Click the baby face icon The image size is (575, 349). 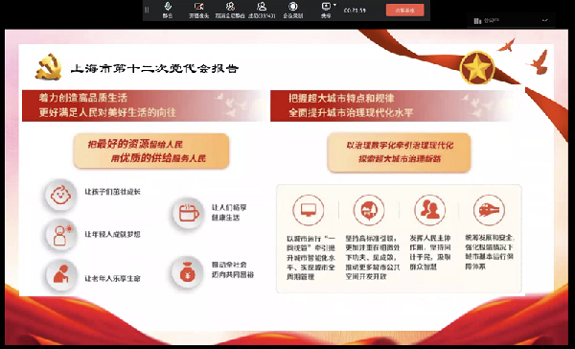pos(61,195)
